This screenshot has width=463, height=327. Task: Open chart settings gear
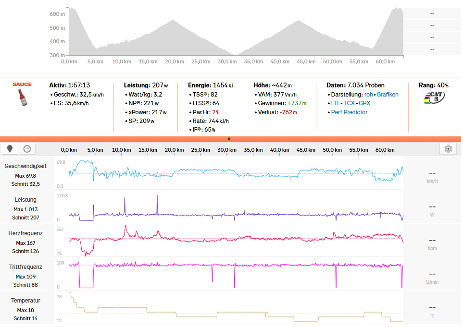click(448, 149)
